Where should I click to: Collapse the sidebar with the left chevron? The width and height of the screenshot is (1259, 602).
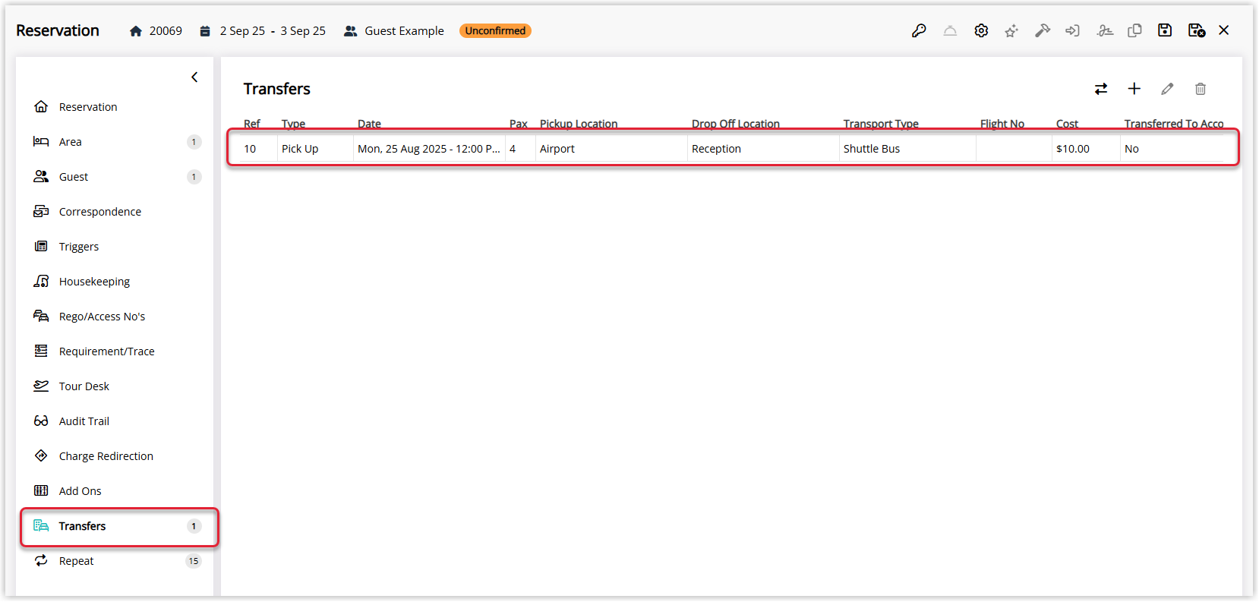pyautogui.click(x=194, y=77)
